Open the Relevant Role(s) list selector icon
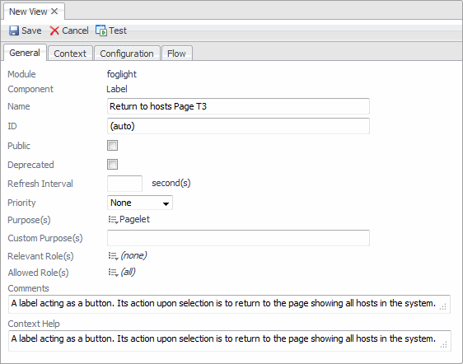 coord(114,255)
